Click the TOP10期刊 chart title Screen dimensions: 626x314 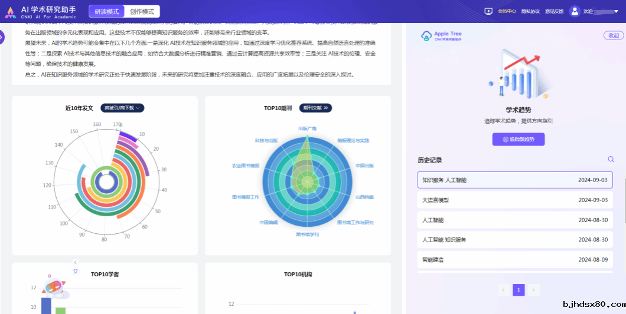[278, 108]
